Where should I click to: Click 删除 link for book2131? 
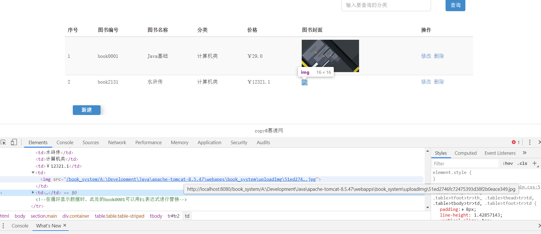click(439, 82)
